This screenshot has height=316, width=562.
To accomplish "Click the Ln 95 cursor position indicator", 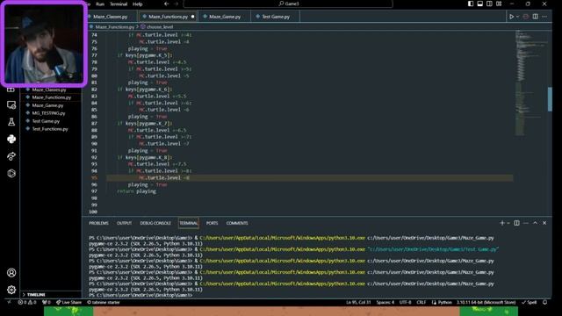I will pos(358,302).
